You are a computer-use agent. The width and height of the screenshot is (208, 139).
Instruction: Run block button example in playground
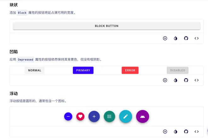point(165,38)
